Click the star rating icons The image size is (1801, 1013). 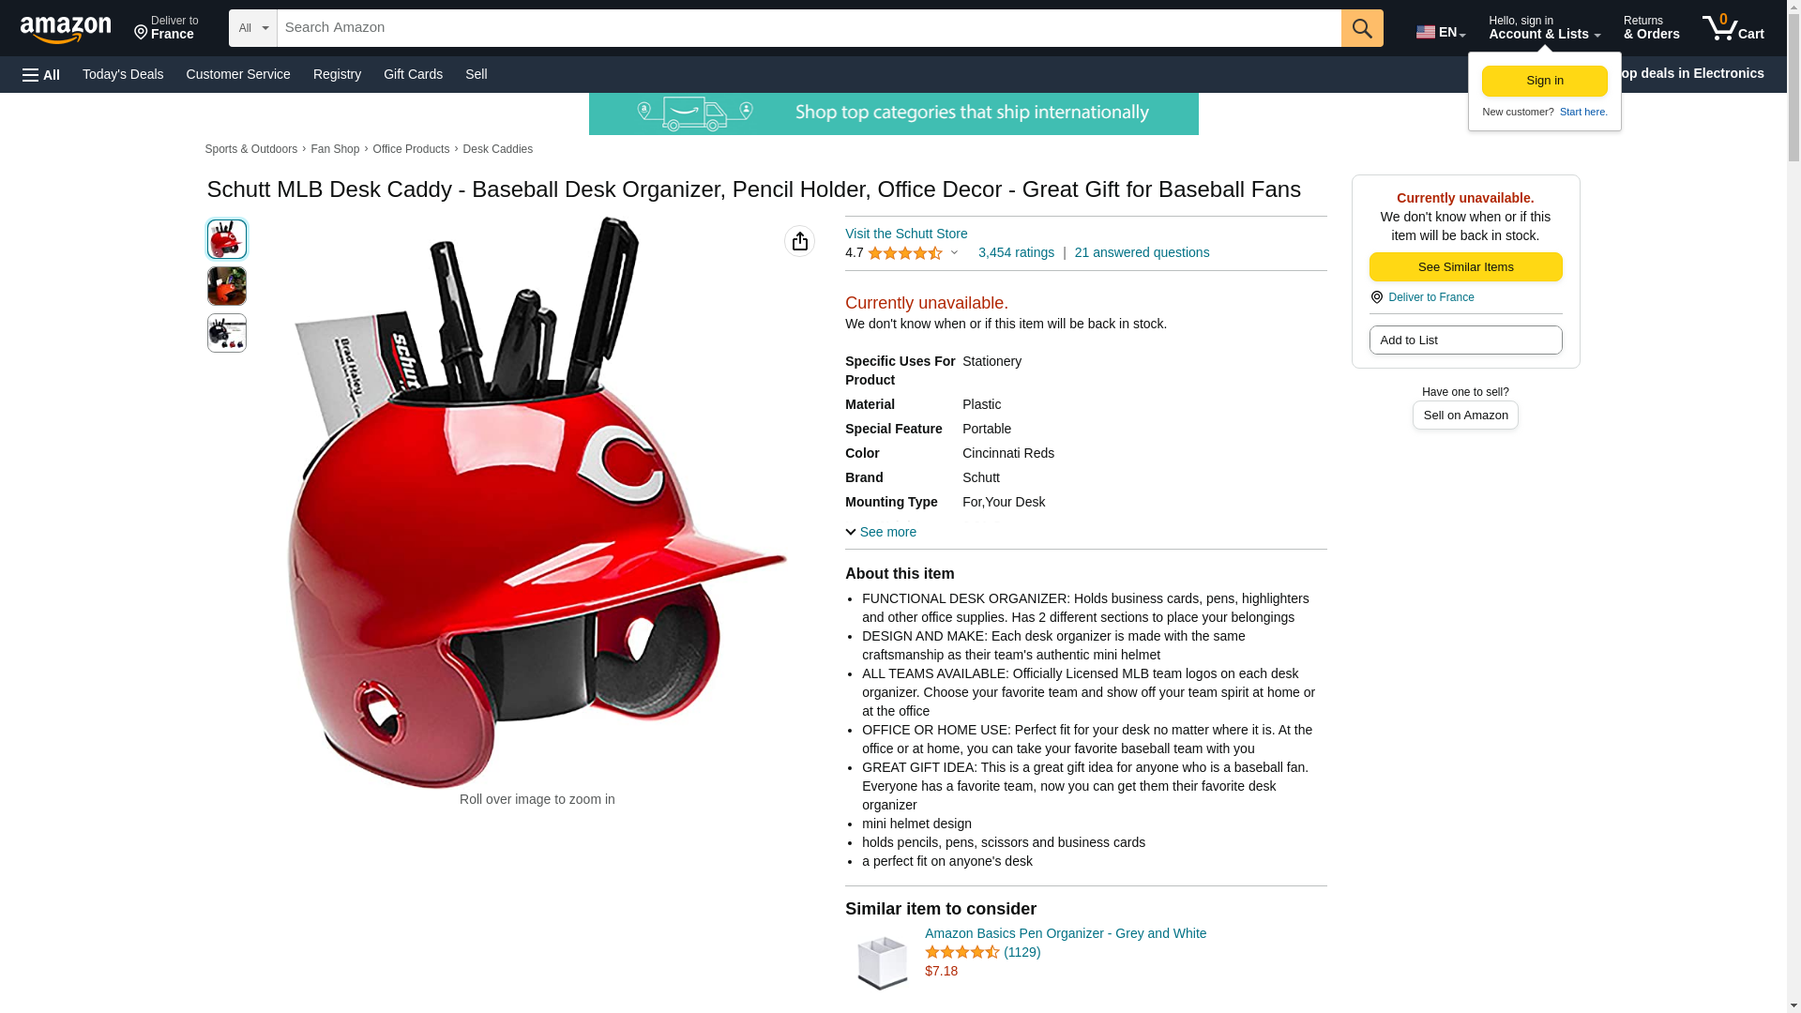point(904,253)
